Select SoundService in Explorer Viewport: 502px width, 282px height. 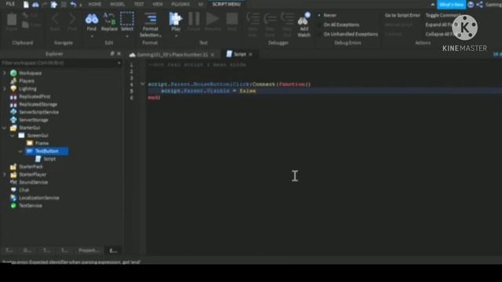coord(33,183)
